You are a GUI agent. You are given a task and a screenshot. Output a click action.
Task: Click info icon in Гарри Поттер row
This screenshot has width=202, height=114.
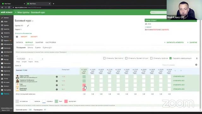[x=57, y=77]
